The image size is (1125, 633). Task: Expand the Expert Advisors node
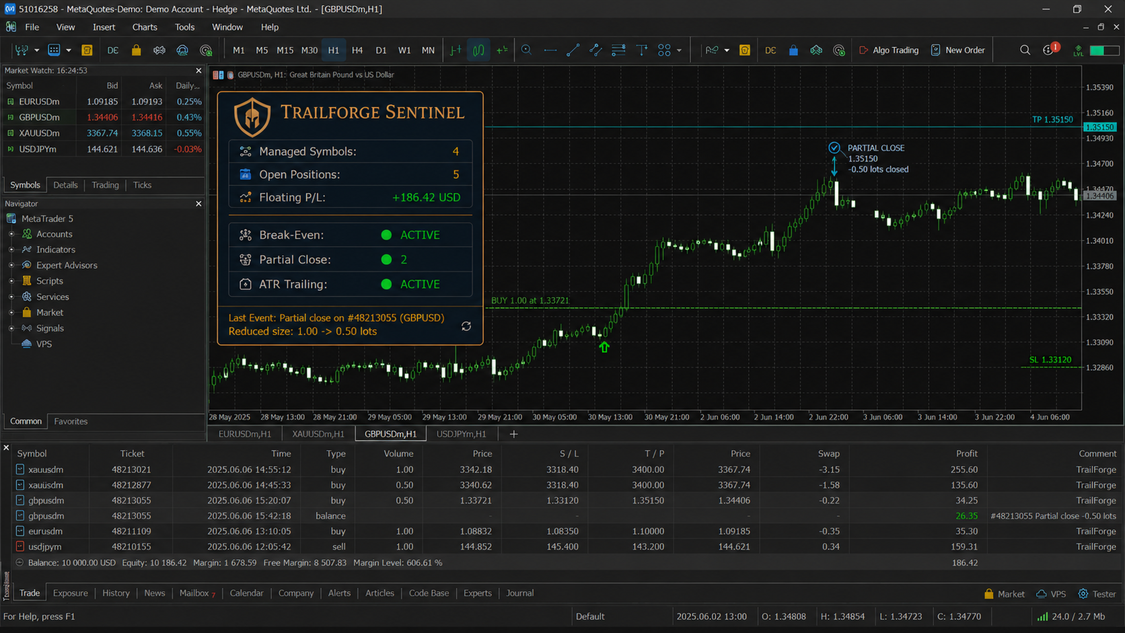pos(11,265)
